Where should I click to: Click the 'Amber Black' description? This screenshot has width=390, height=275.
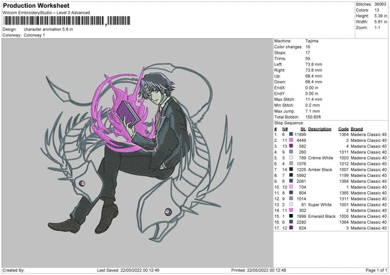click(320, 169)
